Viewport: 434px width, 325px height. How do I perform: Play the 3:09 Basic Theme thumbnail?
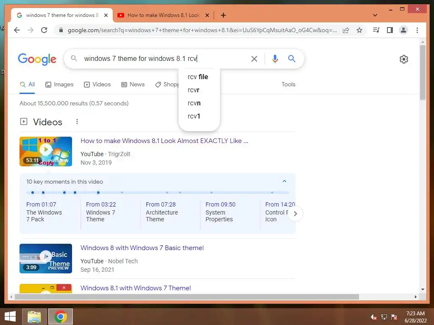tap(46, 259)
